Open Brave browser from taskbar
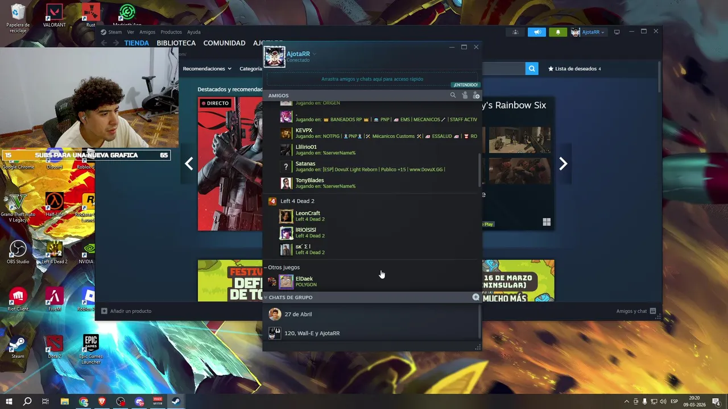This screenshot has height=409, width=728. 102,402
